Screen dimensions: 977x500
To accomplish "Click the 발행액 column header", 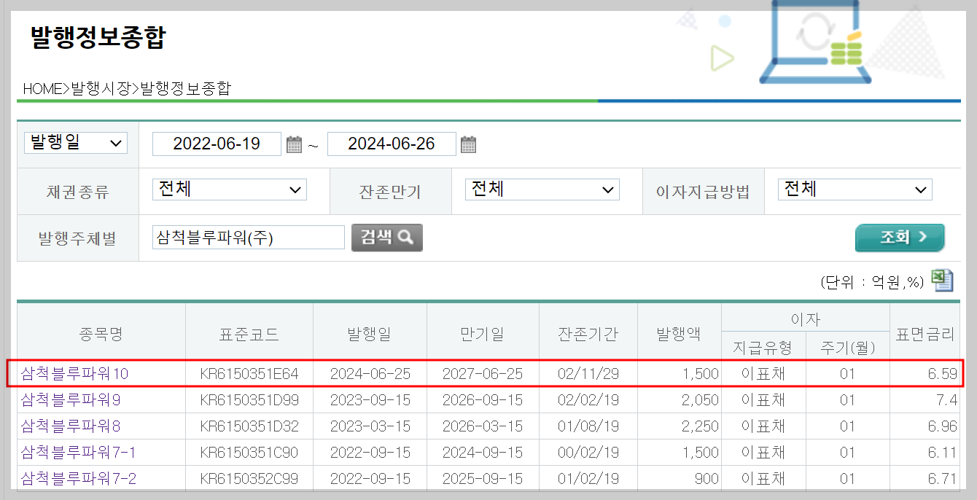I will pyautogui.click(x=679, y=334).
